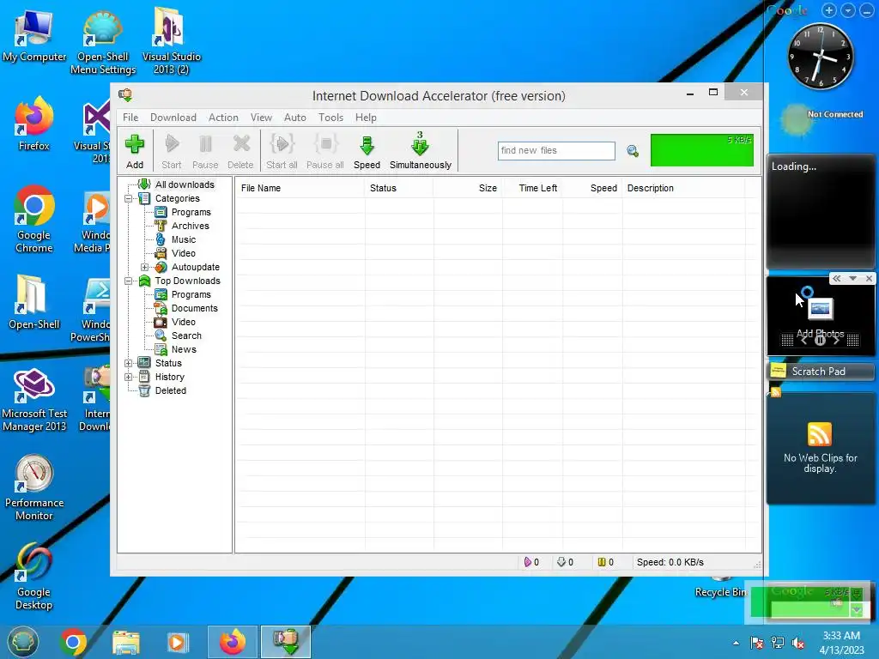Select Video under Top Downloads
This screenshot has width=879, height=659.
[184, 323]
